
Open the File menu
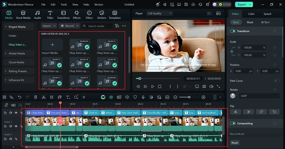(43, 5)
